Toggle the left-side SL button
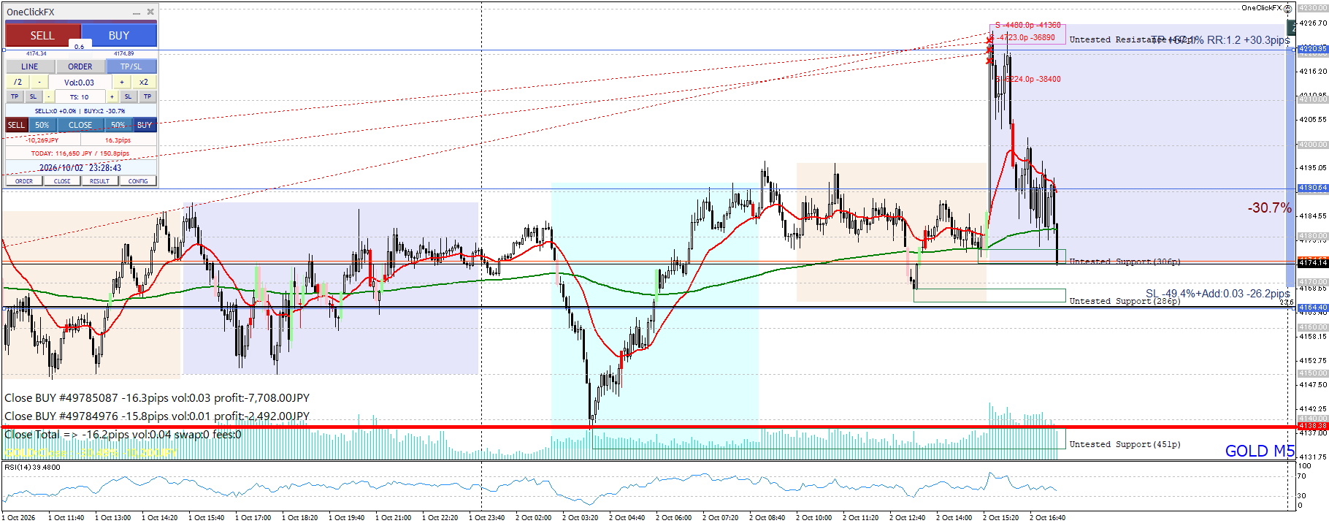Screen dimensions: 1329x526 tap(33, 96)
